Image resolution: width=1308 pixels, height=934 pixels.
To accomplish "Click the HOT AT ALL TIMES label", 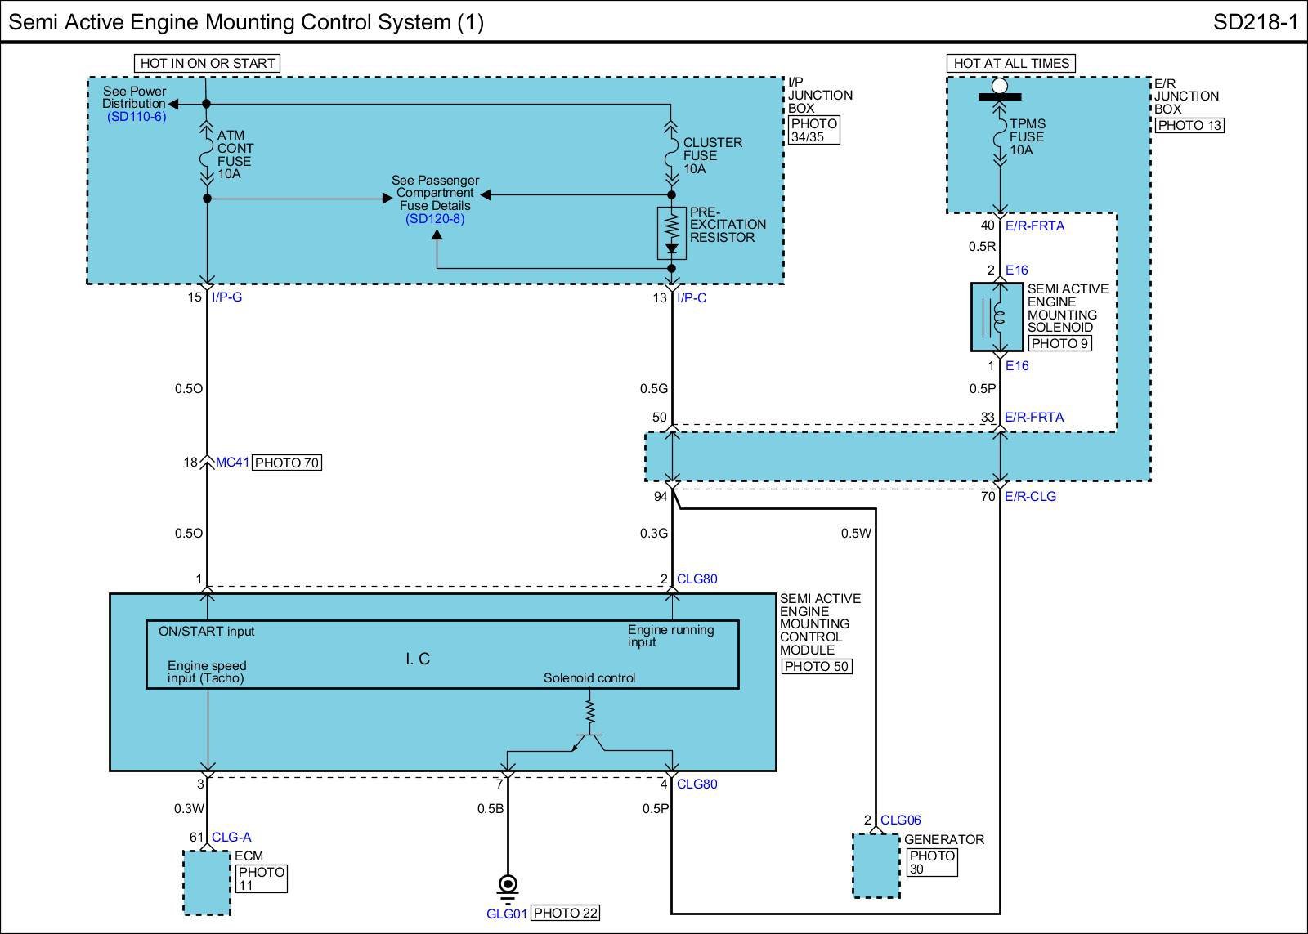I will point(1011,63).
